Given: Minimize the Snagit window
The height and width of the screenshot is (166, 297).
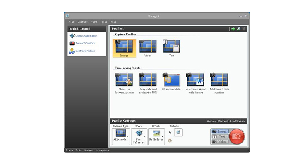Looking at the screenshot, I should pos(241,16).
